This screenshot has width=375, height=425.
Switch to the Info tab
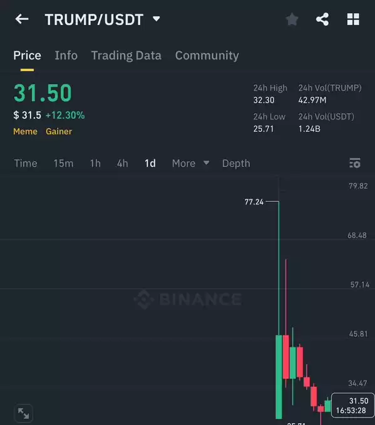(x=66, y=55)
